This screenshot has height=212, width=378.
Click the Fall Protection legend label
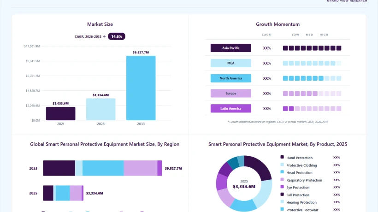point(298,195)
